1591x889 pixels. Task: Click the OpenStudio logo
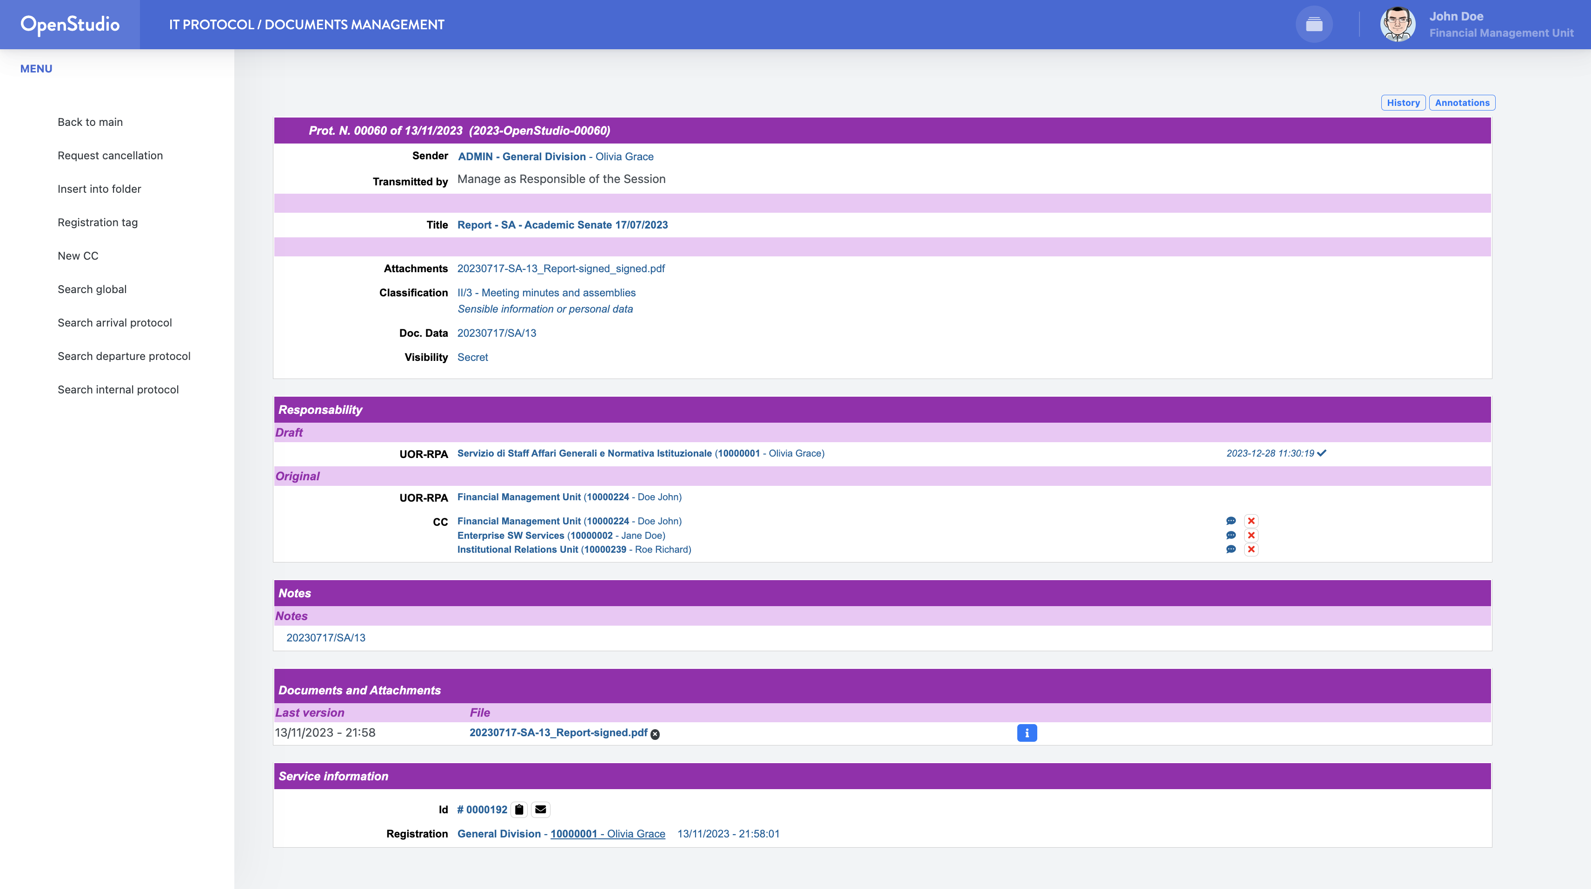pyautogui.click(x=70, y=25)
